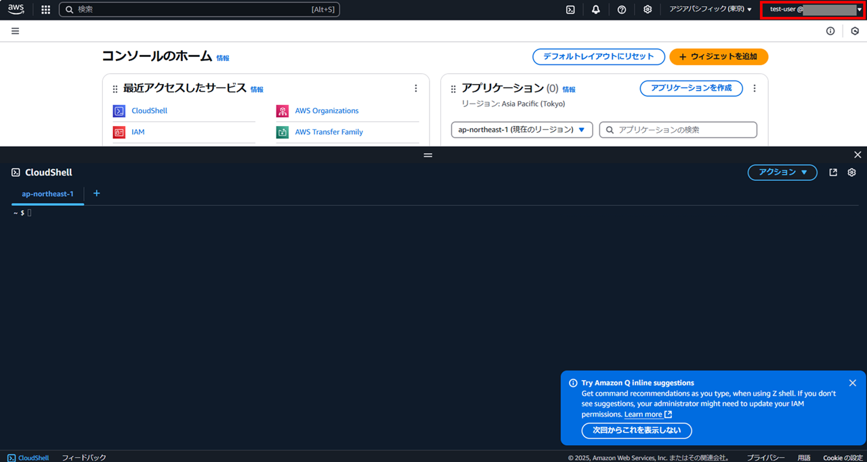Screen dimensions: 867x462
Task: Grab the アプリケーション widget drag handle
Action: (453, 89)
